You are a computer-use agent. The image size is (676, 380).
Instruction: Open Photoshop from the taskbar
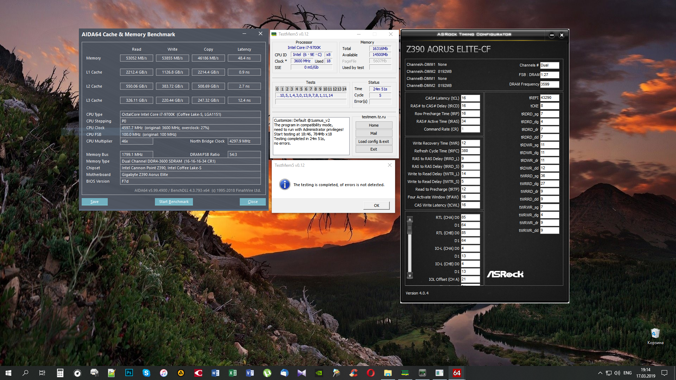129,373
